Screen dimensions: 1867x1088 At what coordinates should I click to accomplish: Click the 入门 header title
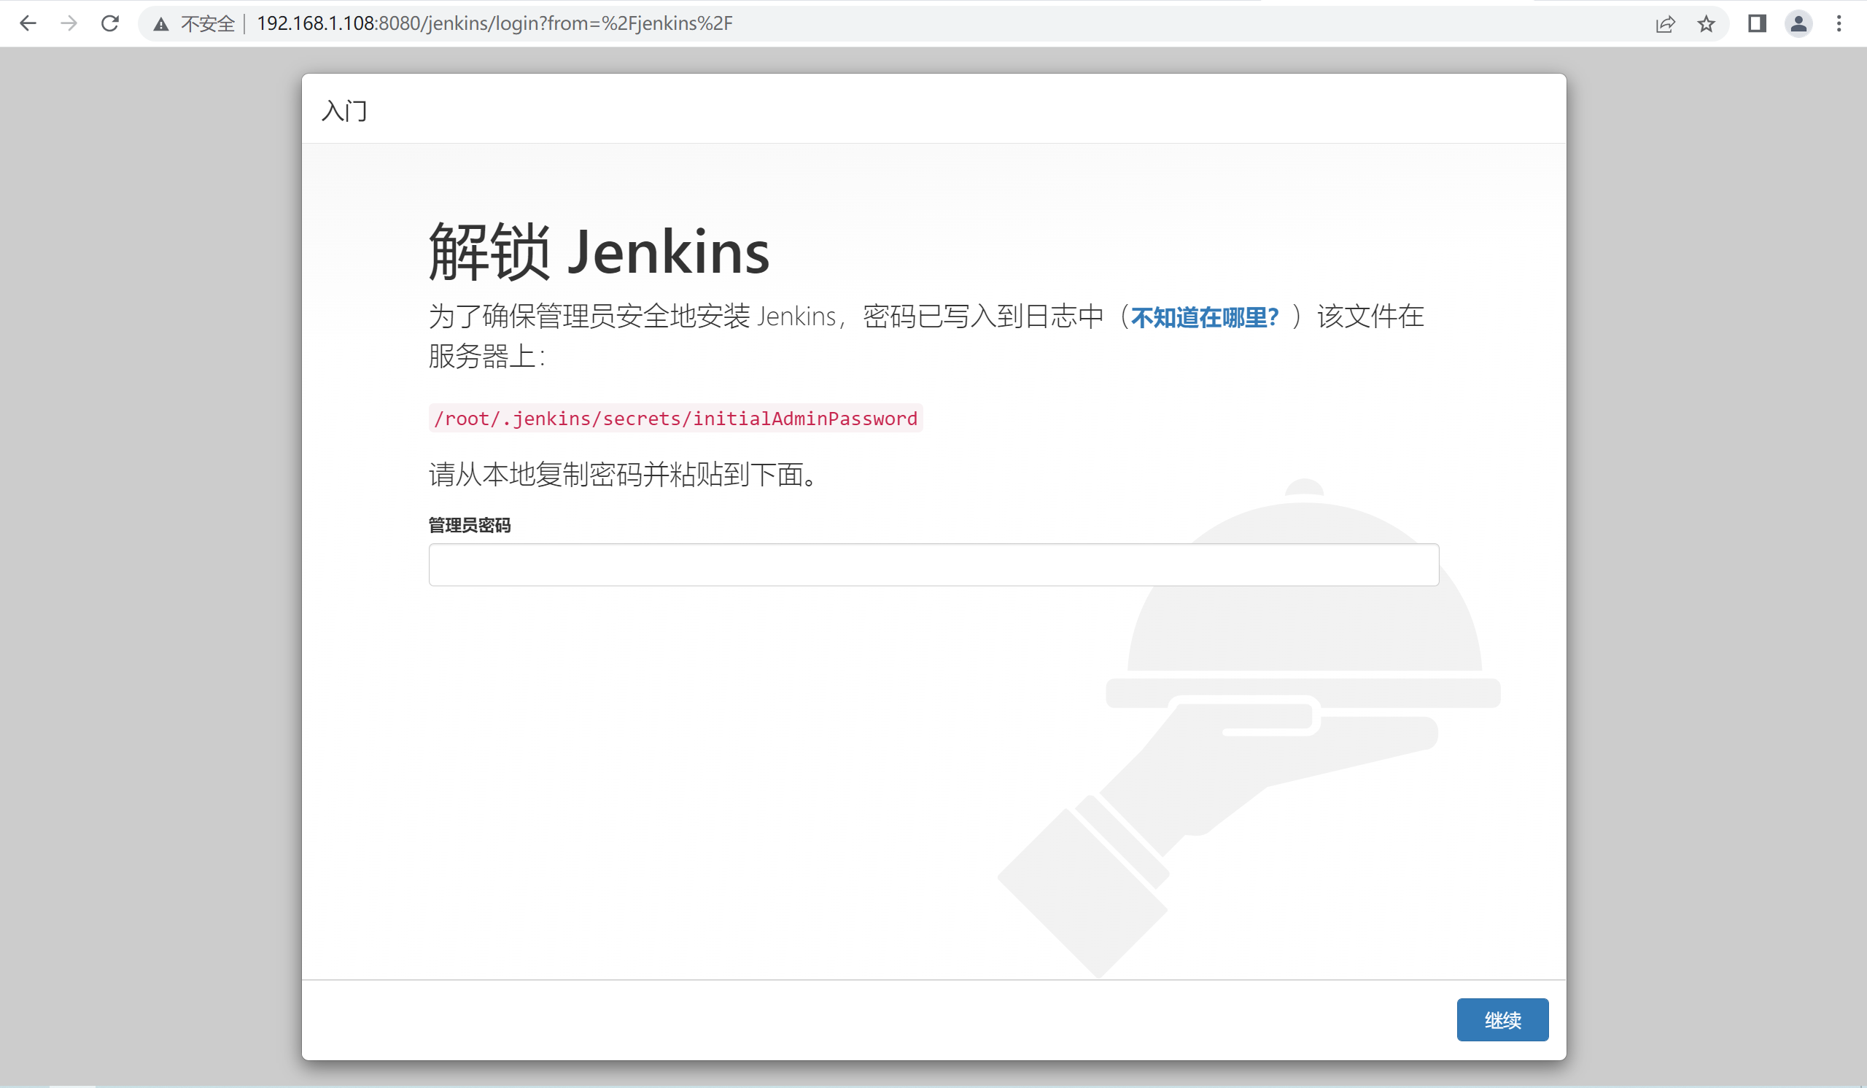[344, 111]
